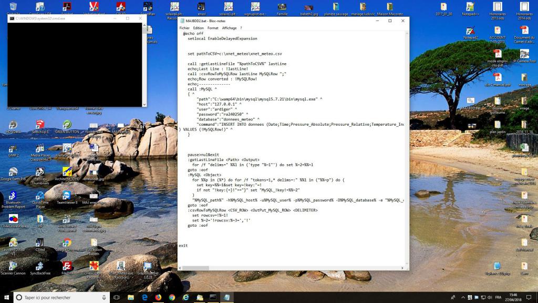Select dossier guillaume folder icon
The image size is (538, 303).
pyautogui.click(x=498, y=105)
